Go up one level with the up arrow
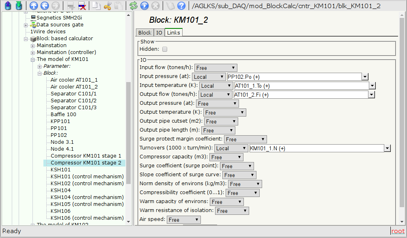Screen dimensions: 407x238 [x=34, y=6]
